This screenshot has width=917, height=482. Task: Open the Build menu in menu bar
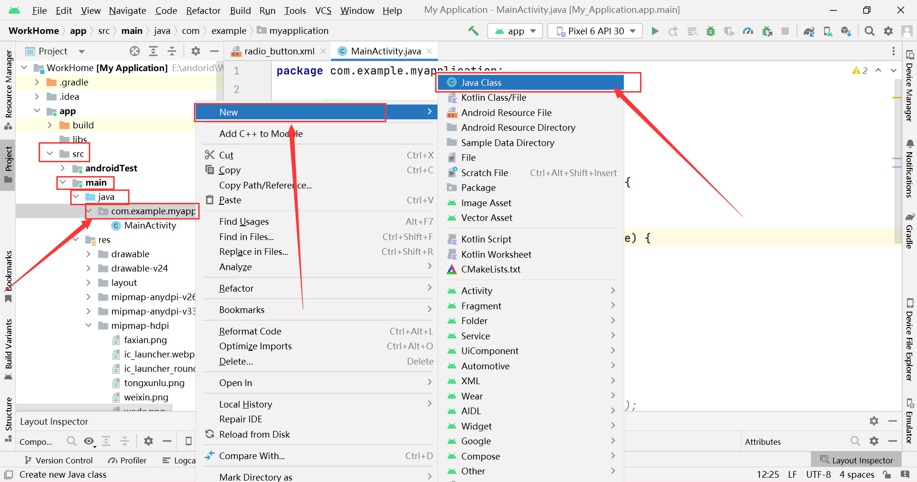[240, 10]
